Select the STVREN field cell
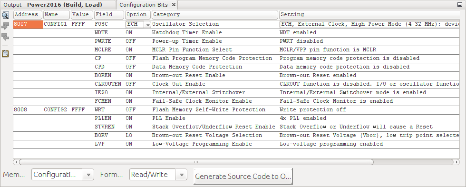This screenshot has width=466, height=187. pos(105,127)
